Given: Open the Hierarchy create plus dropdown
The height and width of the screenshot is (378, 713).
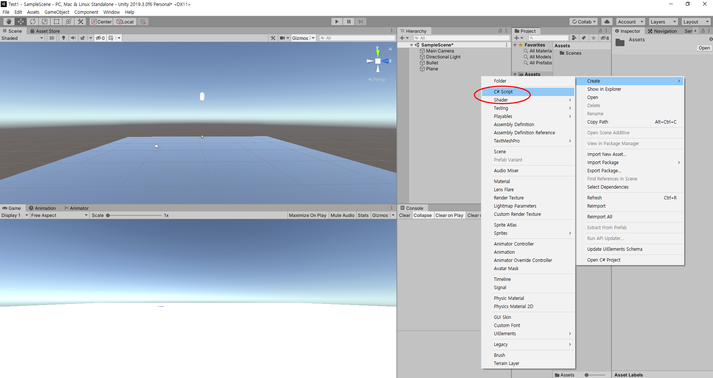Looking at the screenshot, I should [404, 38].
